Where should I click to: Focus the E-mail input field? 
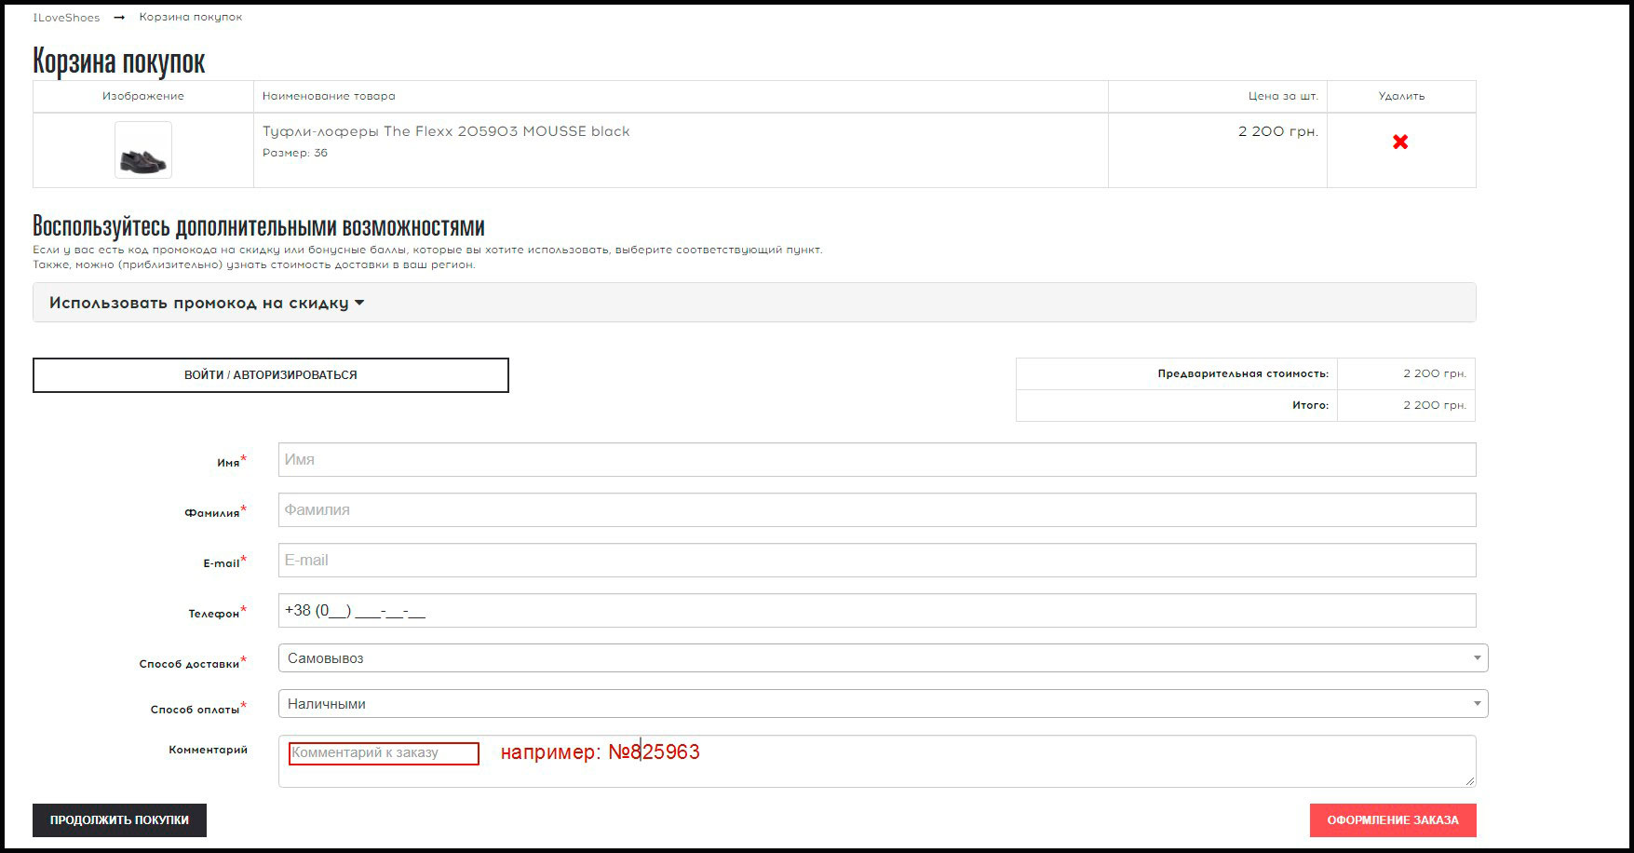pos(877,561)
